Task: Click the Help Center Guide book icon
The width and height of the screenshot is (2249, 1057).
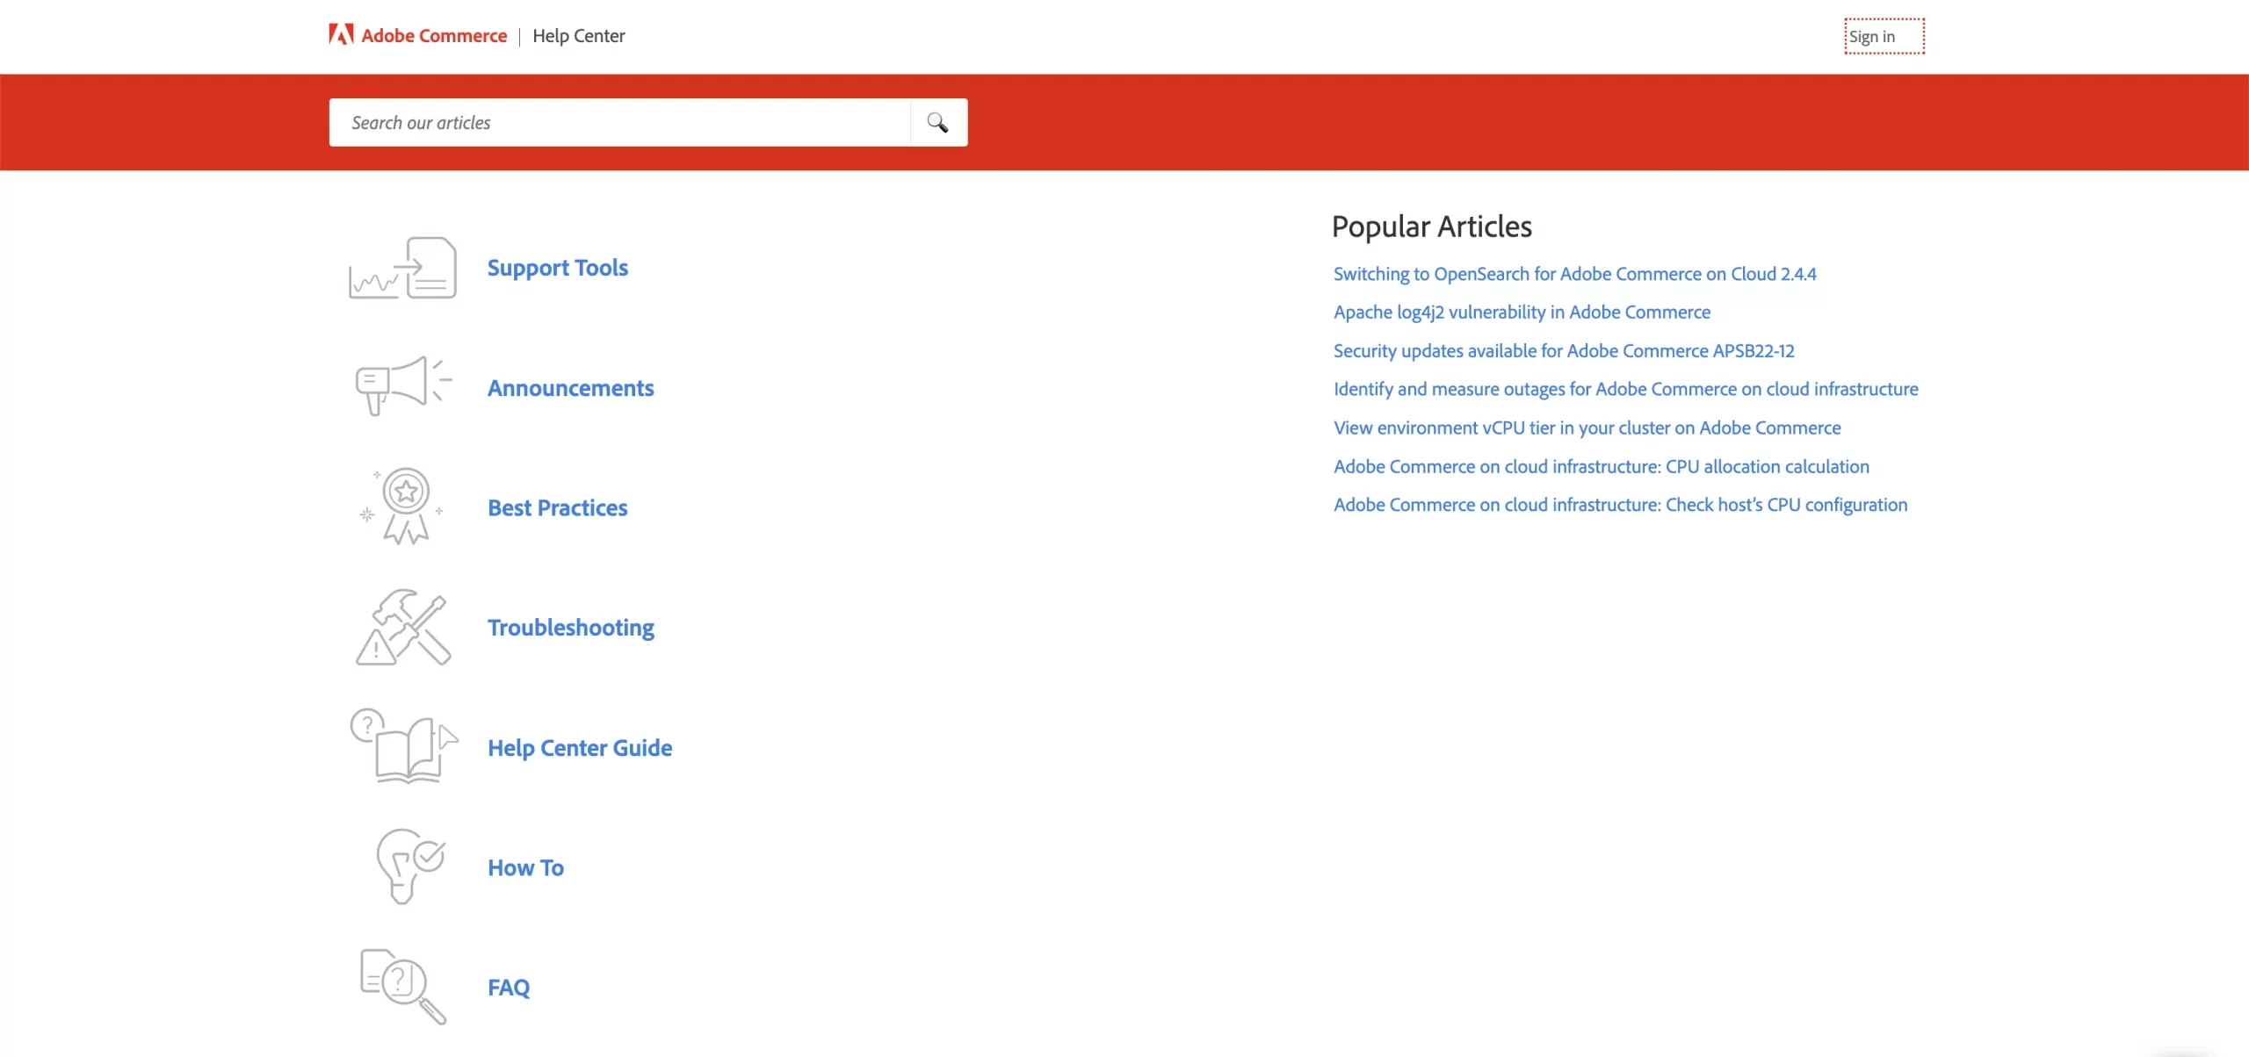Action: 403,747
